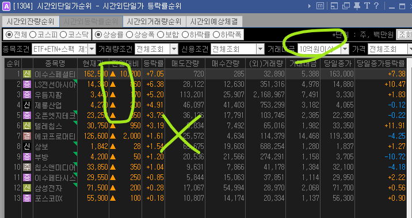Viewport: 412px width, 218px height.
Task: Switch to the 시간외잔량순위 tab
Action: pyautogui.click(x=30, y=21)
